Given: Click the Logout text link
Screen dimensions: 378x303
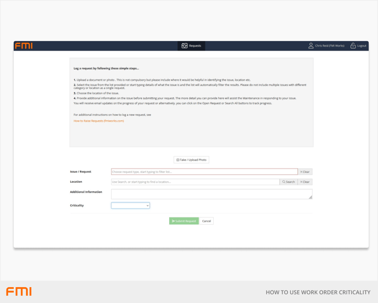Looking at the screenshot, I should (x=362, y=46).
